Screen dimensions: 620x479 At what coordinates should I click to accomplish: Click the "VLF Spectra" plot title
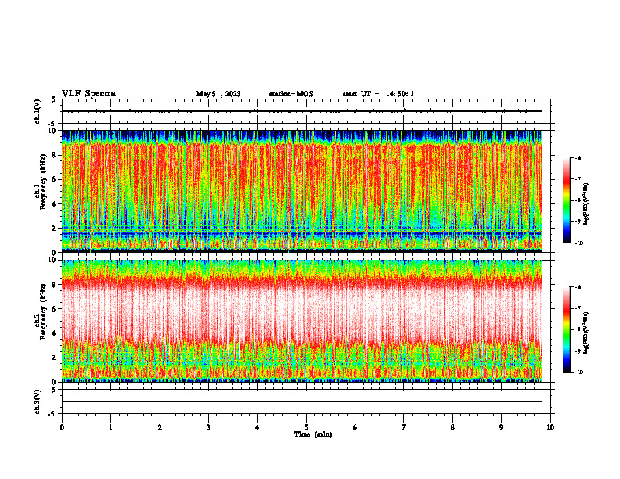click(x=88, y=94)
